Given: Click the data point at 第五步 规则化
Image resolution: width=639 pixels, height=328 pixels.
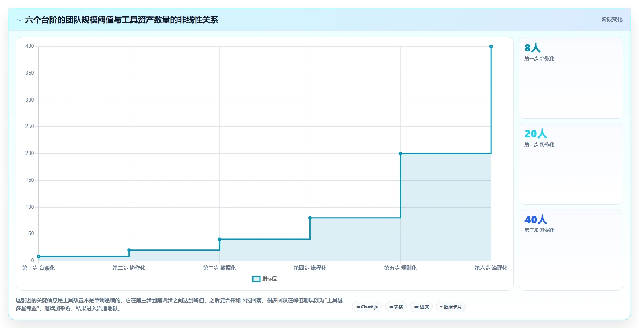Looking at the screenshot, I should (x=400, y=154).
